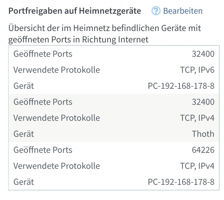Open the help question mark icon

point(156,11)
